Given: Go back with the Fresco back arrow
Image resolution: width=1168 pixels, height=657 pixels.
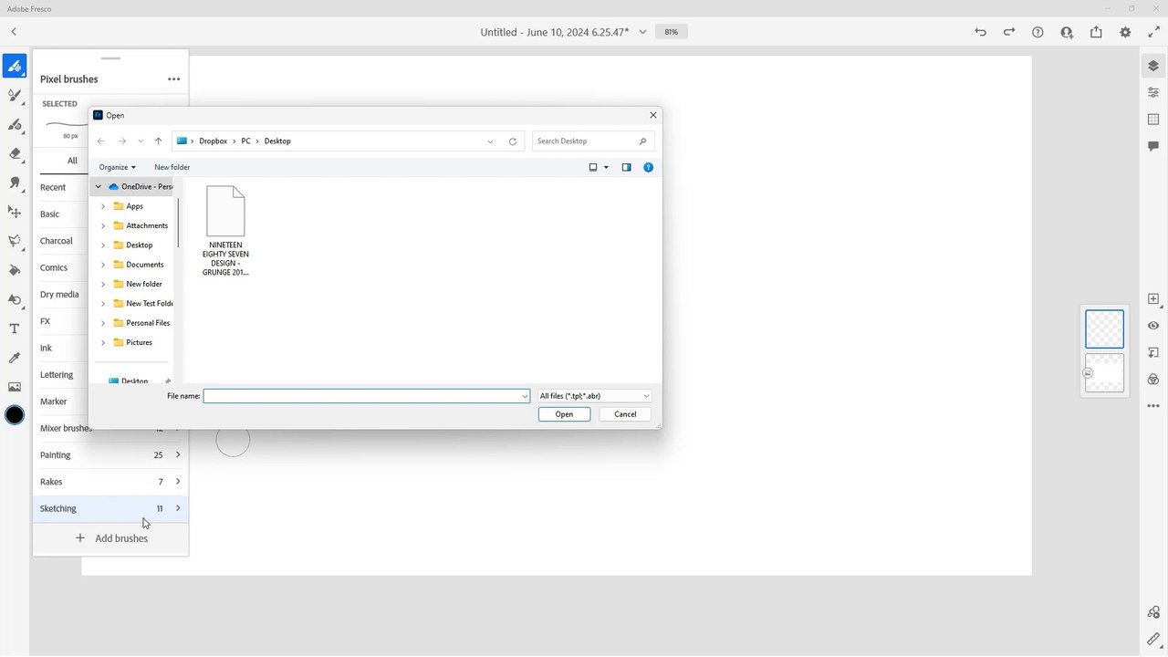Looking at the screenshot, I should click(14, 32).
